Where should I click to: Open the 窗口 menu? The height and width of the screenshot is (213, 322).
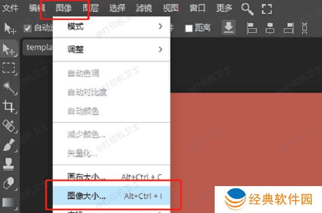197,8
